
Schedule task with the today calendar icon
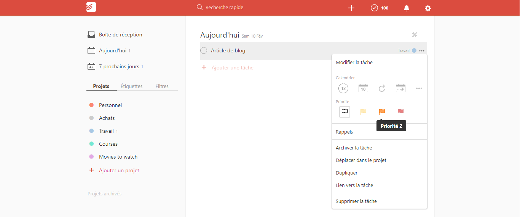pyautogui.click(x=363, y=88)
